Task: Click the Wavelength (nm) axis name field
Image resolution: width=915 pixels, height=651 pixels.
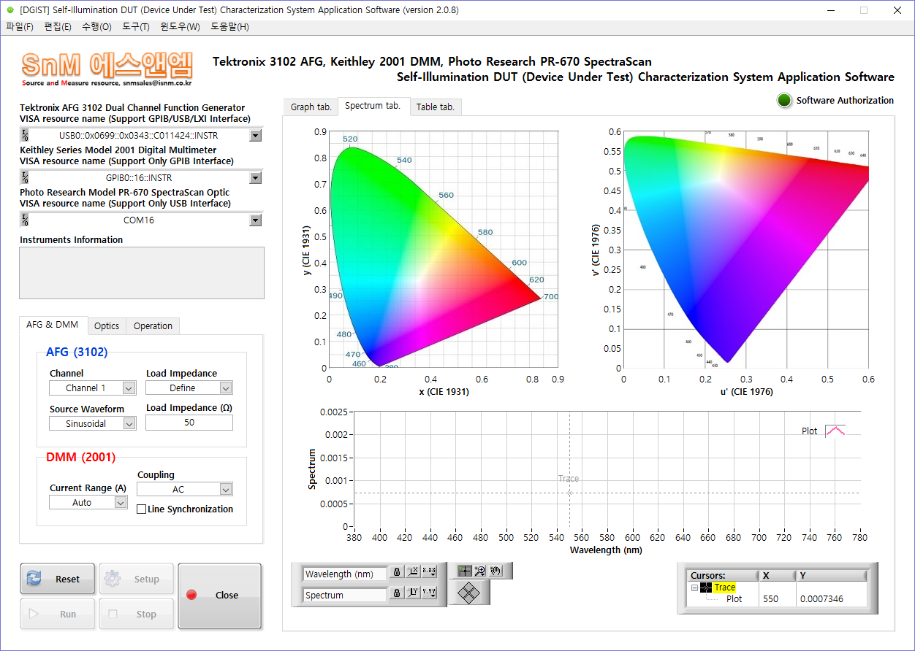Action: coord(345,574)
